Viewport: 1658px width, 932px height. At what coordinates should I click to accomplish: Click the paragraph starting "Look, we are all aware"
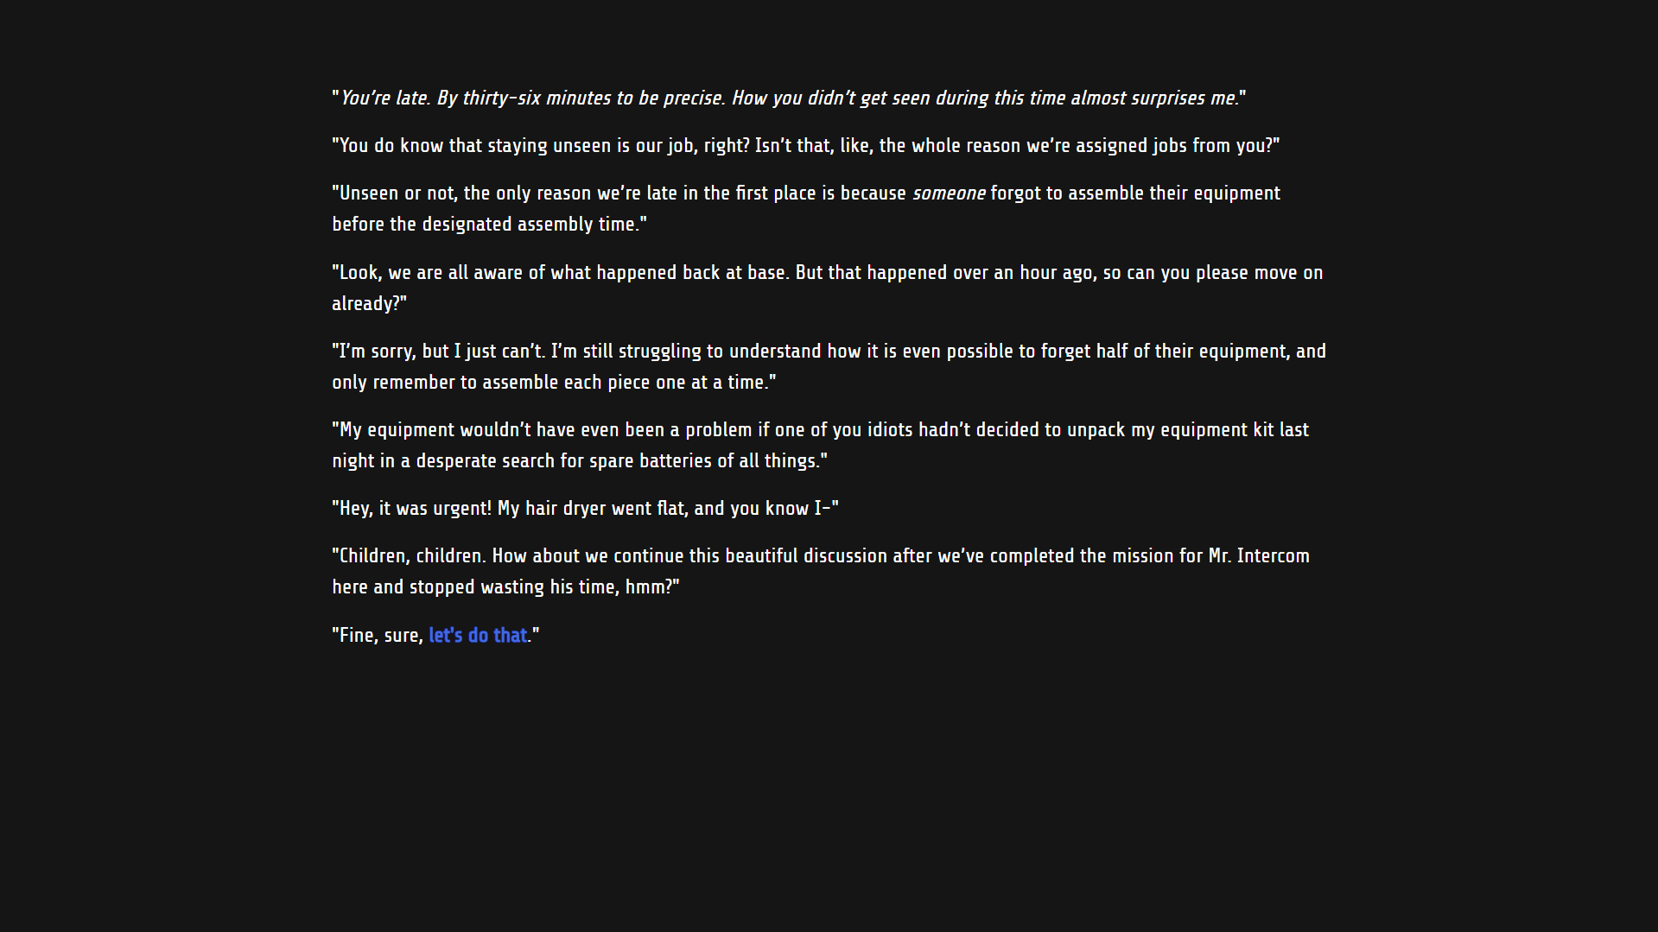pyautogui.click(x=828, y=288)
